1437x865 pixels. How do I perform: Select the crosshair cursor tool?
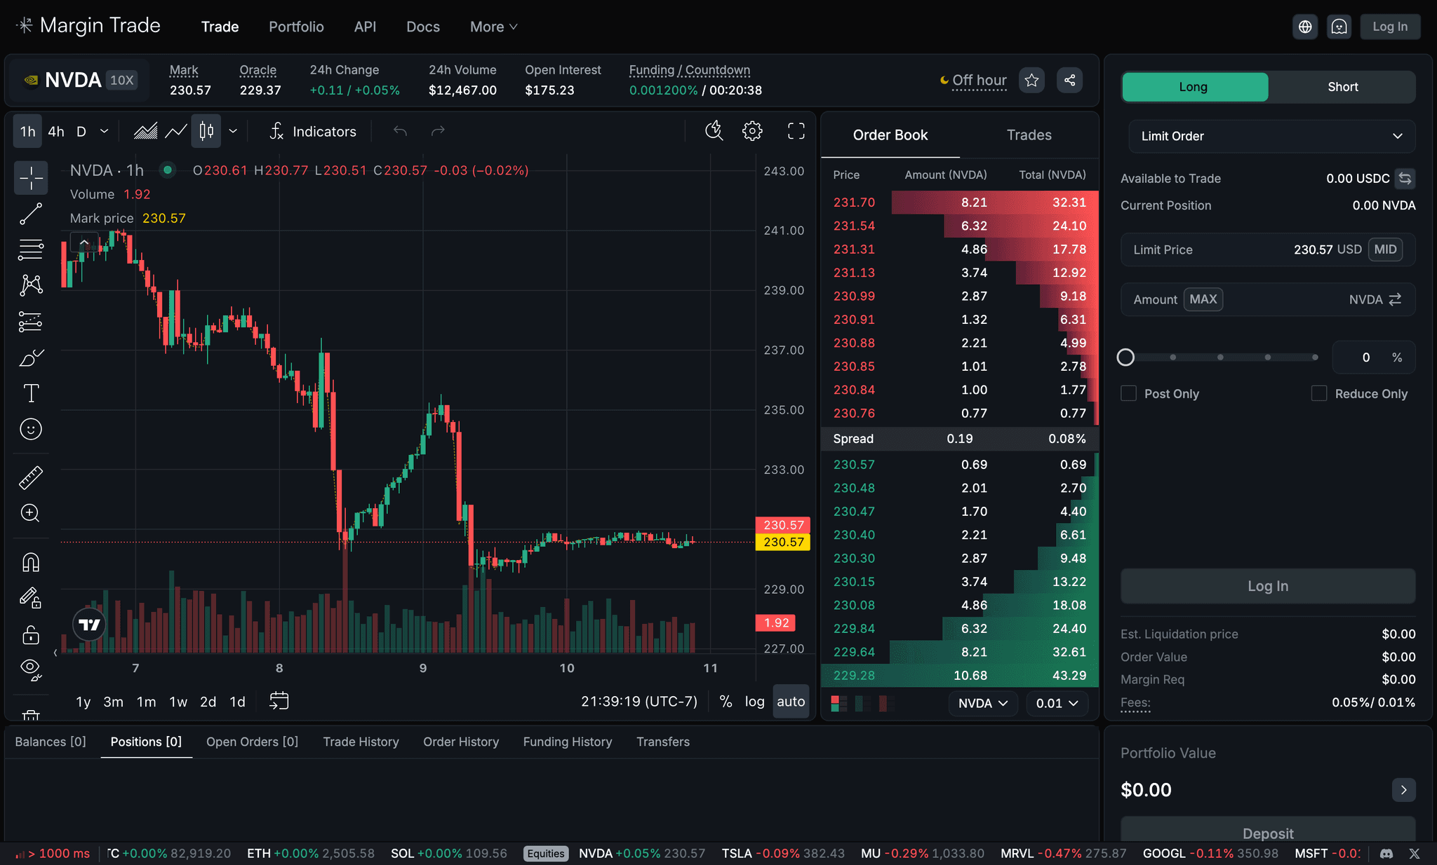tap(31, 178)
